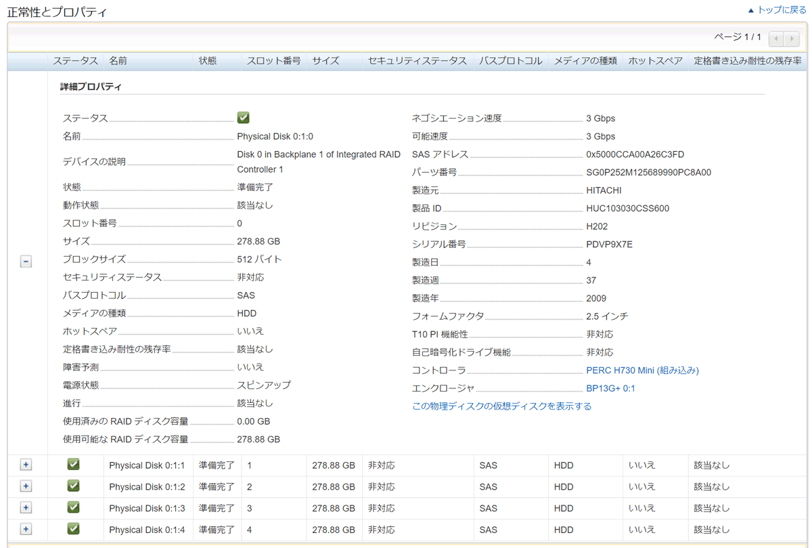This screenshot has height=548, width=812.
Task: Click the status checkmark for Physical Disk 0:1:4
Action: tap(74, 528)
